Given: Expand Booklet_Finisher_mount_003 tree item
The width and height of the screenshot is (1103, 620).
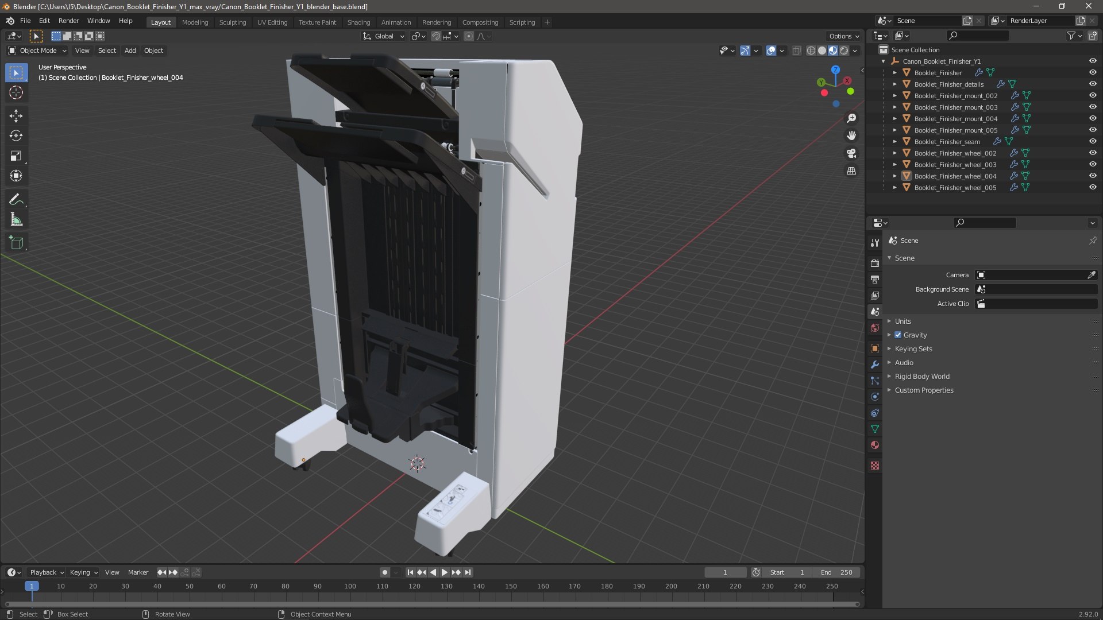Looking at the screenshot, I should pyautogui.click(x=894, y=107).
